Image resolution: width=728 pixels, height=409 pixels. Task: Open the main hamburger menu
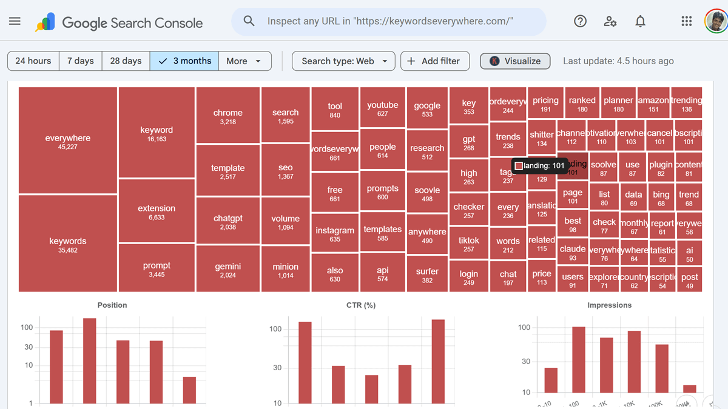[x=15, y=21]
